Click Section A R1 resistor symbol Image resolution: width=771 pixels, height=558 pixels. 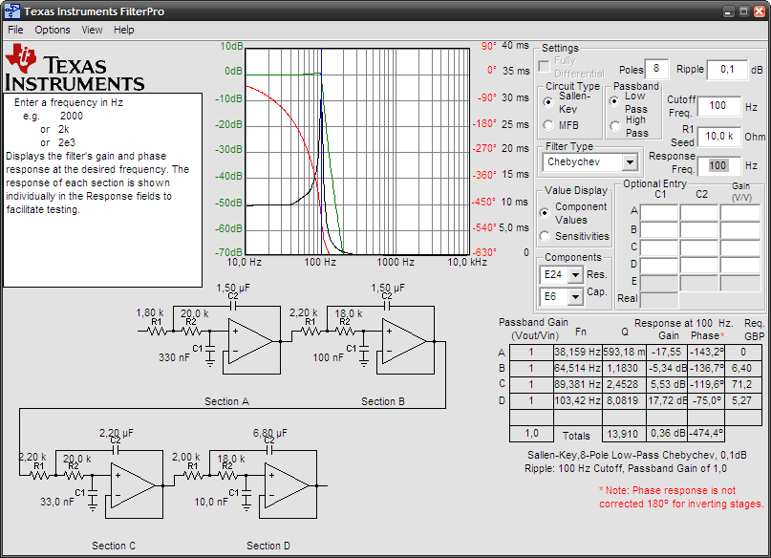click(x=157, y=331)
